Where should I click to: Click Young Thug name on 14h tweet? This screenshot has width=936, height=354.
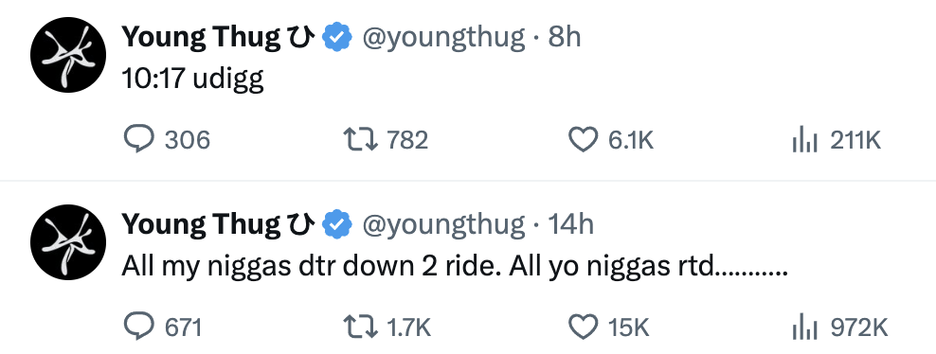click(218, 224)
